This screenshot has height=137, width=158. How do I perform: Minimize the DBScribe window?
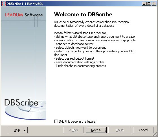click(x=144, y=4)
